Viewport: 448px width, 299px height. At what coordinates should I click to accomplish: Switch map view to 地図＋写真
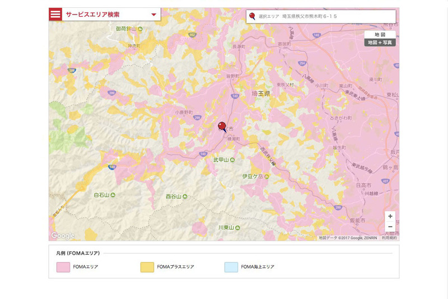coord(380,42)
